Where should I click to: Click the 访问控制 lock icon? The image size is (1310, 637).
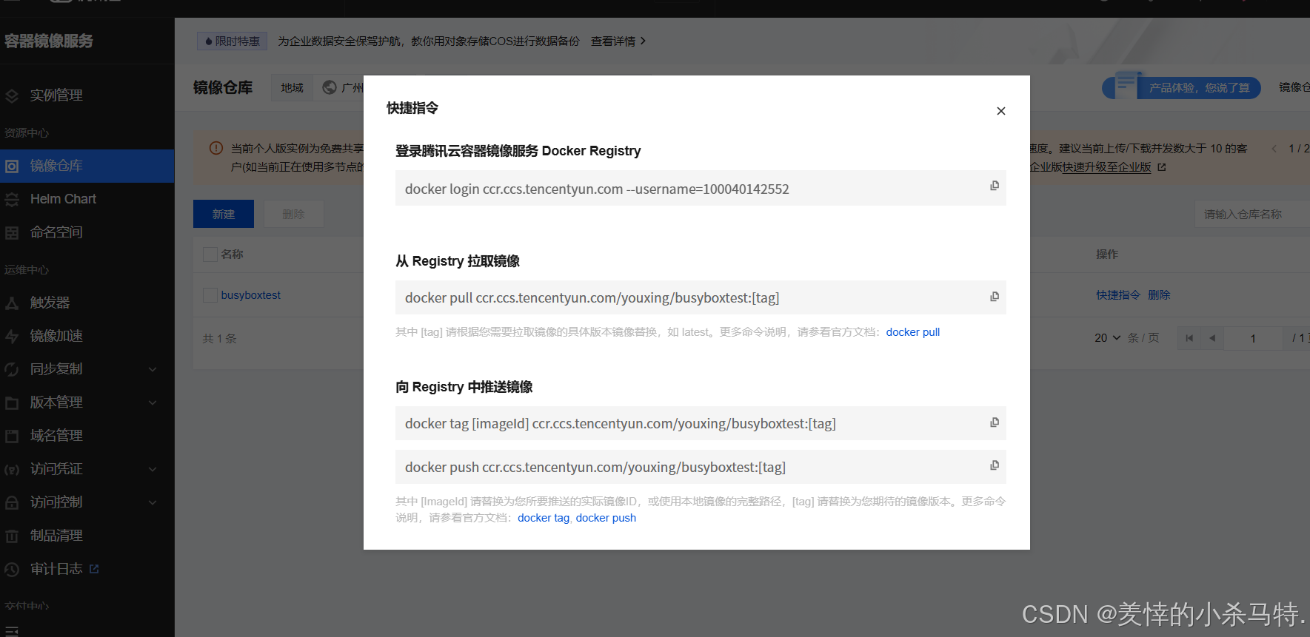pyautogui.click(x=12, y=503)
